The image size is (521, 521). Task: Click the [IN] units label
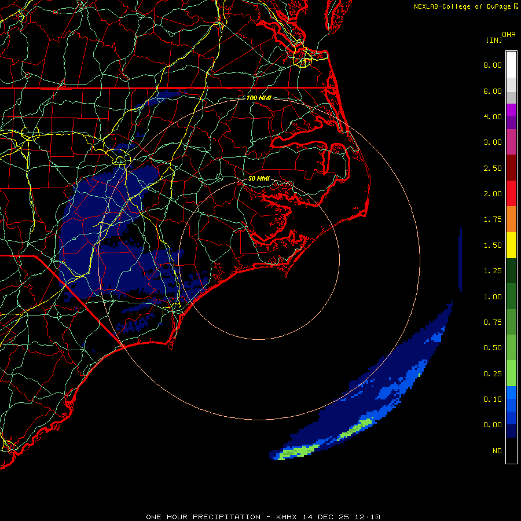(494, 41)
